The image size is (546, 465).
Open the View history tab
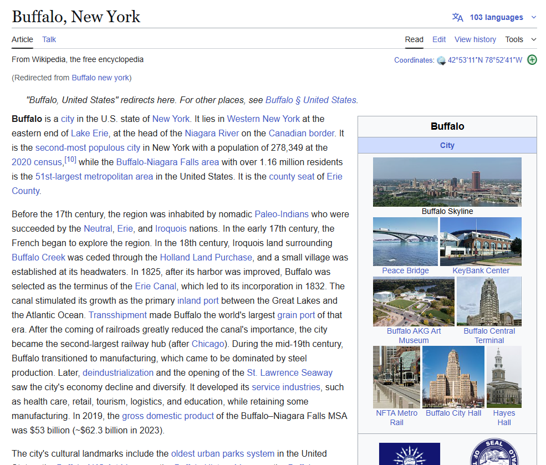pyautogui.click(x=475, y=39)
